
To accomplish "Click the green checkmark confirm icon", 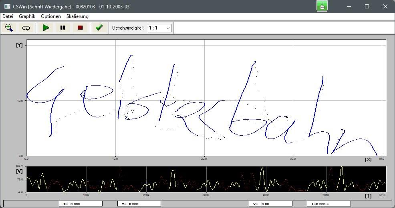I will pos(99,28).
